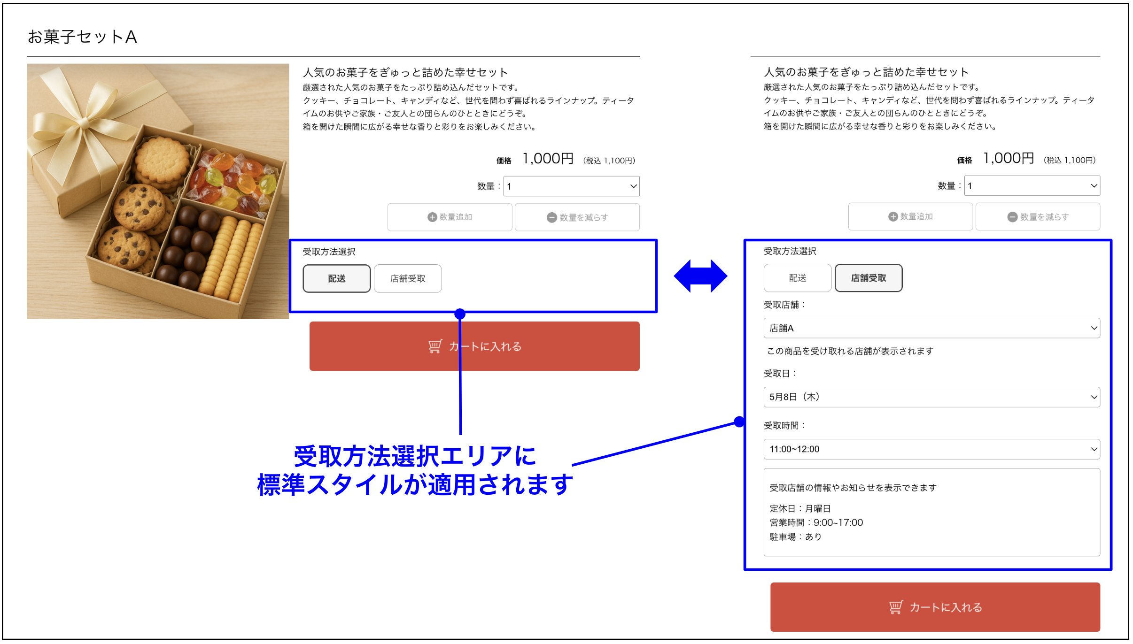The width and height of the screenshot is (1133, 644).
Task: Select 配送 option in the right panel
Action: point(798,278)
